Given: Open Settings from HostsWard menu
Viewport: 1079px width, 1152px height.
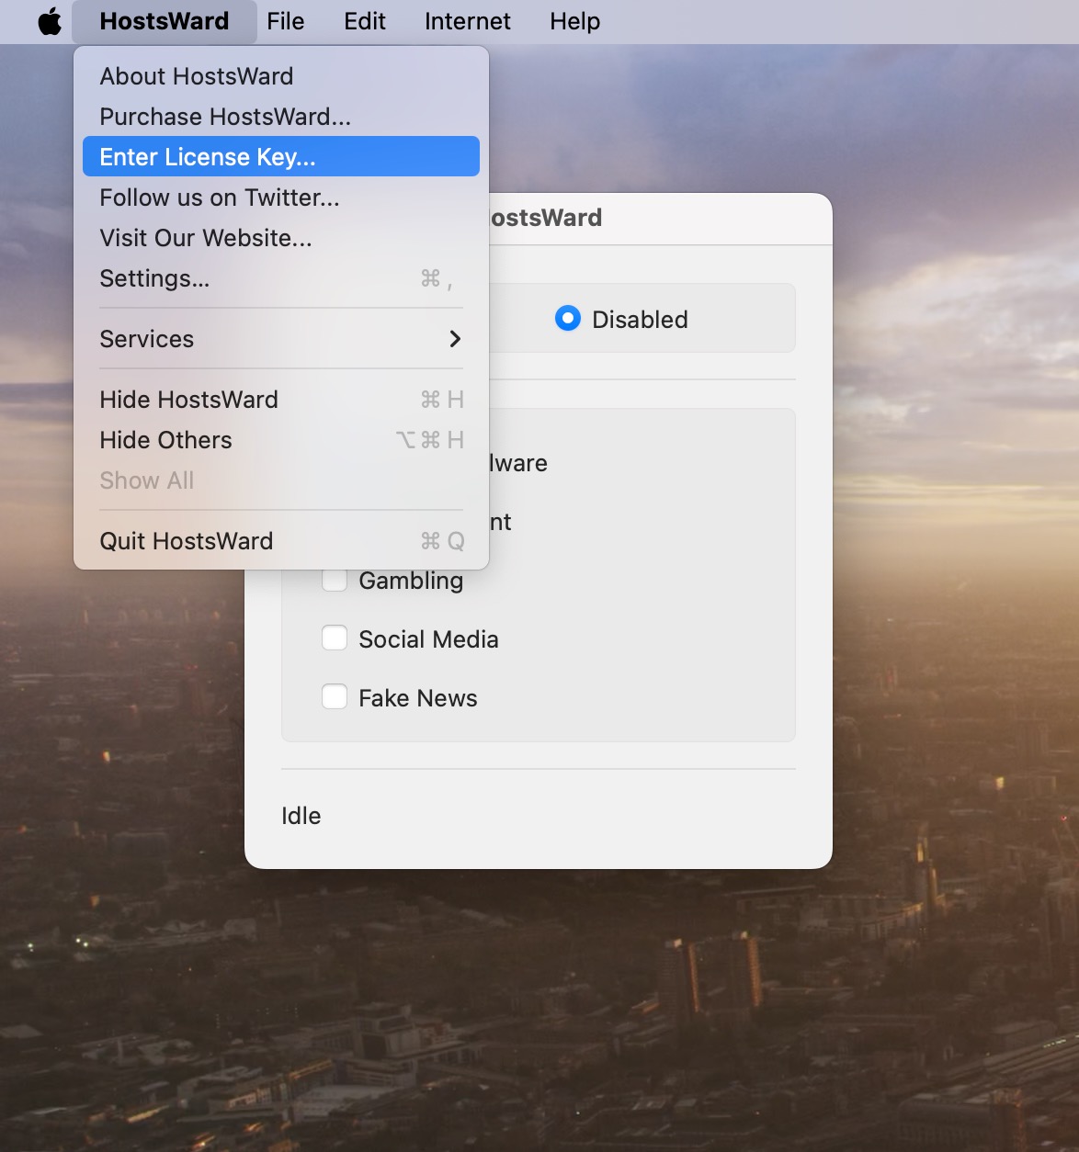Looking at the screenshot, I should [x=154, y=278].
